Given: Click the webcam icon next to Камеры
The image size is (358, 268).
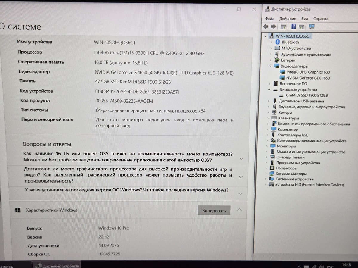Looking at the screenshot, I should point(274,112).
